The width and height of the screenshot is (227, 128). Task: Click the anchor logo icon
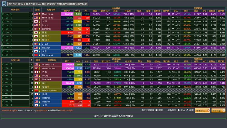[x=4, y=4]
